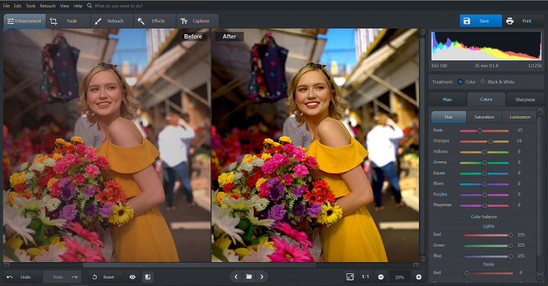Click the fit-to-screen icon
The image size is (548, 286).
[350, 277]
